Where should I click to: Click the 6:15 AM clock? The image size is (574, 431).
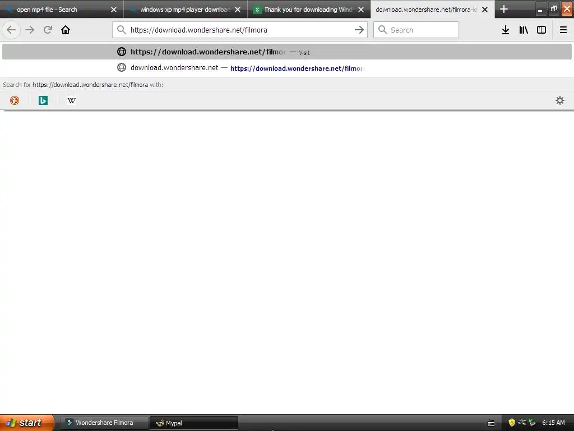point(553,423)
